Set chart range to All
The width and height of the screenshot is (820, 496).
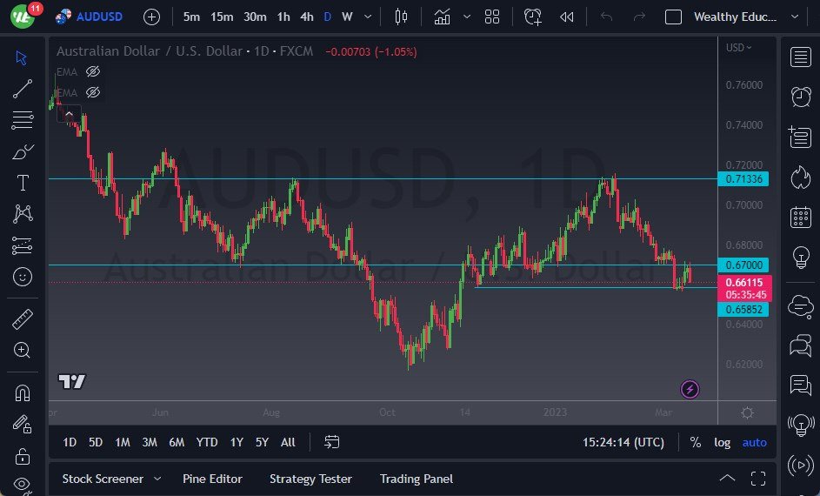tap(288, 442)
